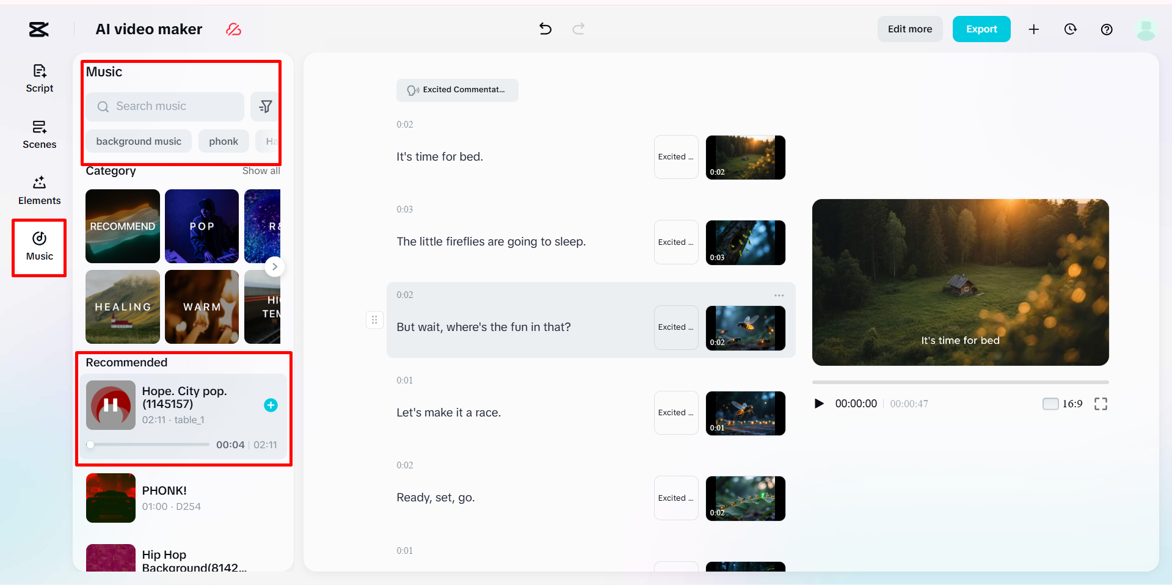Click the text "Ready, set, go."

436,498
